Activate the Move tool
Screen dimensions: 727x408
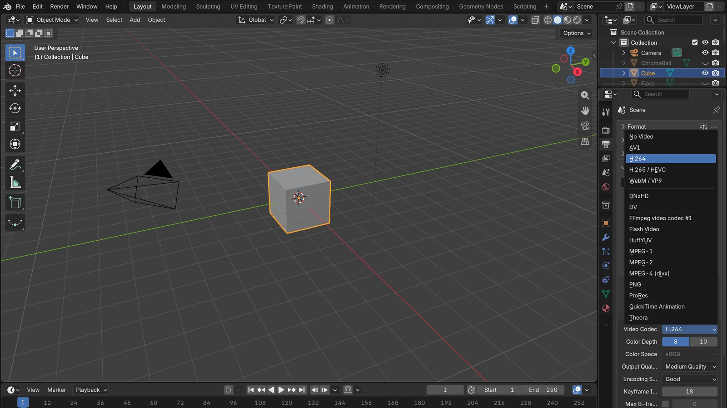point(15,90)
